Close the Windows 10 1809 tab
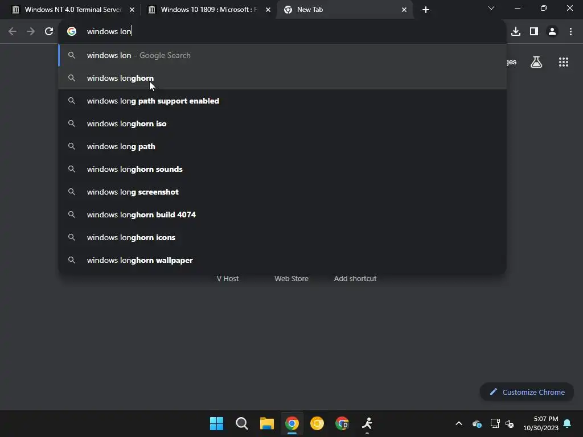The height and width of the screenshot is (437, 583). tap(268, 10)
